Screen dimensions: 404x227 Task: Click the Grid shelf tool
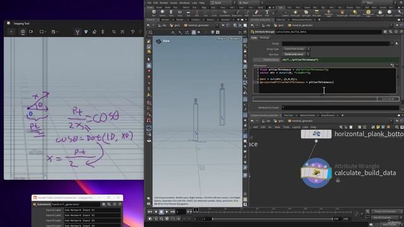click(188, 13)
